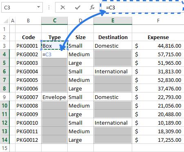Viewport: 184px width, 152px height.
Task: Select column E header
Action: [113, 20]
